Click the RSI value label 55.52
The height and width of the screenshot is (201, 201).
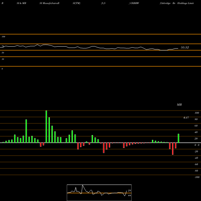[185, 47]
